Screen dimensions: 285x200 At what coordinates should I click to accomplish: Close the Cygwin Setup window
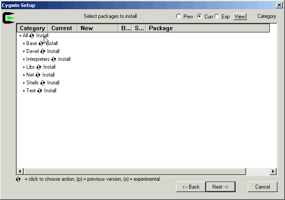(x=279, y=5)
